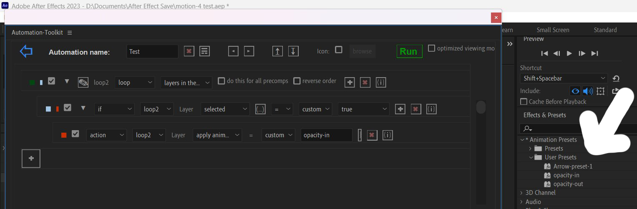Enable the reverse order checkbox
The width and height of the screenshot is (637, 209).
tap(297, 81)
